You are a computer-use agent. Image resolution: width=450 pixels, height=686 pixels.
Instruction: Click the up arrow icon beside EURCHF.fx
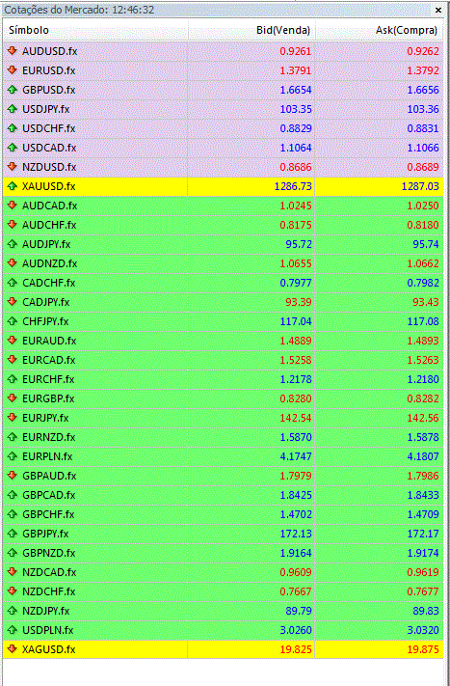point(13,379)
